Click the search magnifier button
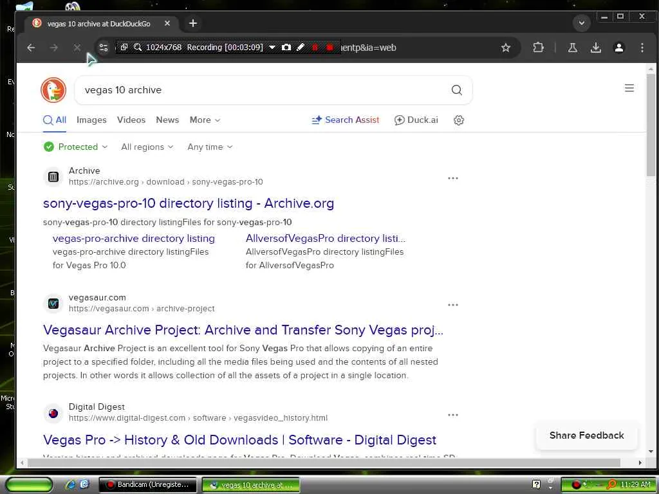 [x=456, y=90]
